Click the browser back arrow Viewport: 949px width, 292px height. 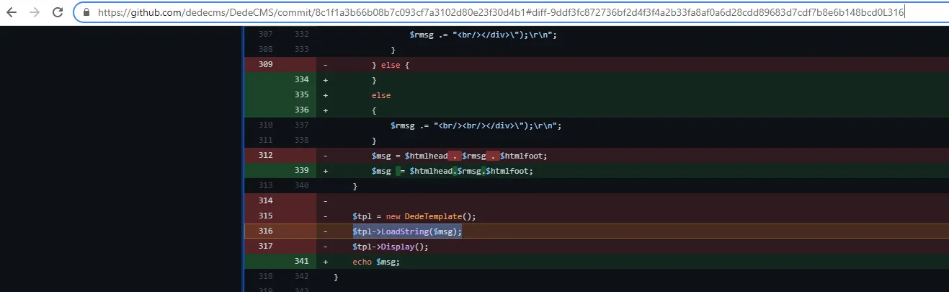(13, 12)
